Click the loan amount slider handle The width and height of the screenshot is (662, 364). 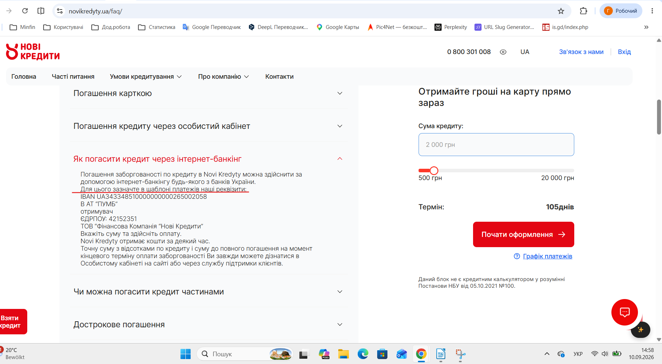click(434, 171)
